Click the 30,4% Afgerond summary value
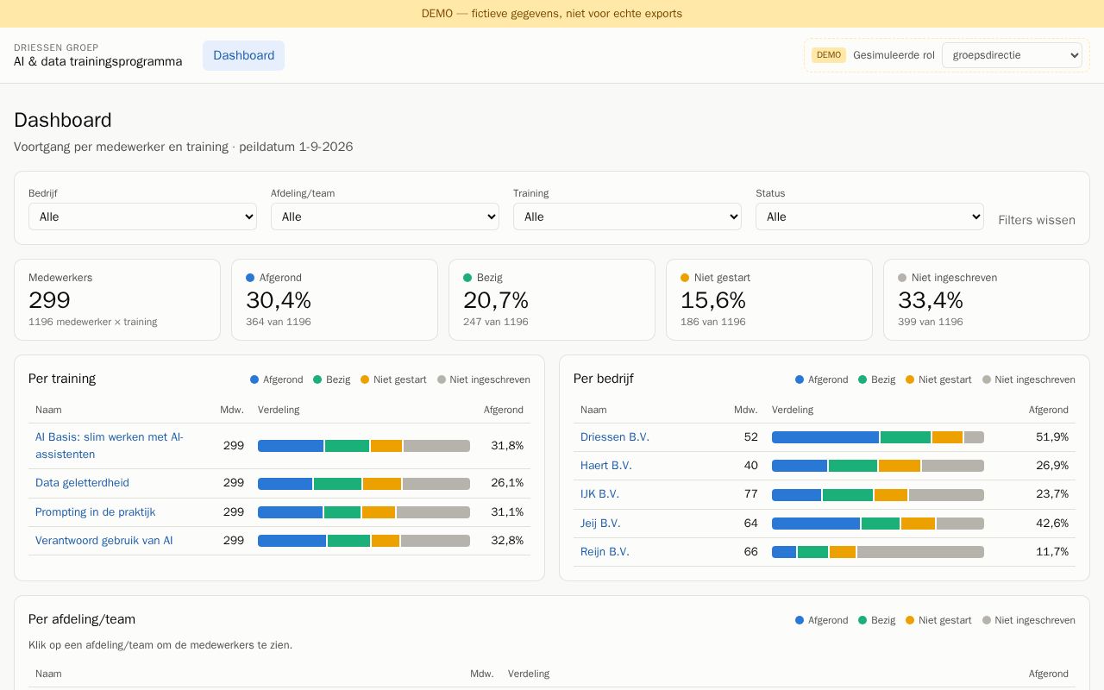The height and width of the screenshot is (690, 1104). tap(279, 300)
